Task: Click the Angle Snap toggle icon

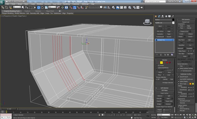Action: coord(74,7)
